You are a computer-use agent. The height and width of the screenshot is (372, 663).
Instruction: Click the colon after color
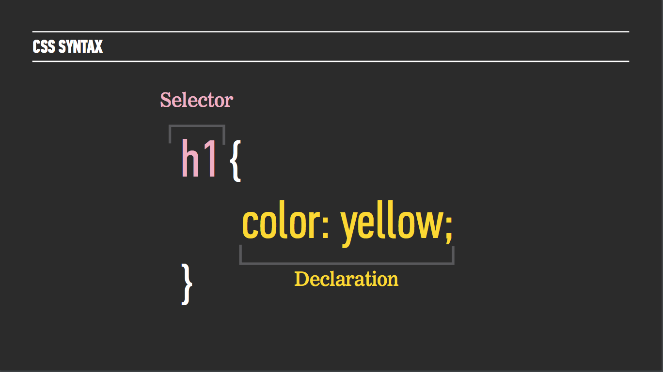click(x=326, y=226)
